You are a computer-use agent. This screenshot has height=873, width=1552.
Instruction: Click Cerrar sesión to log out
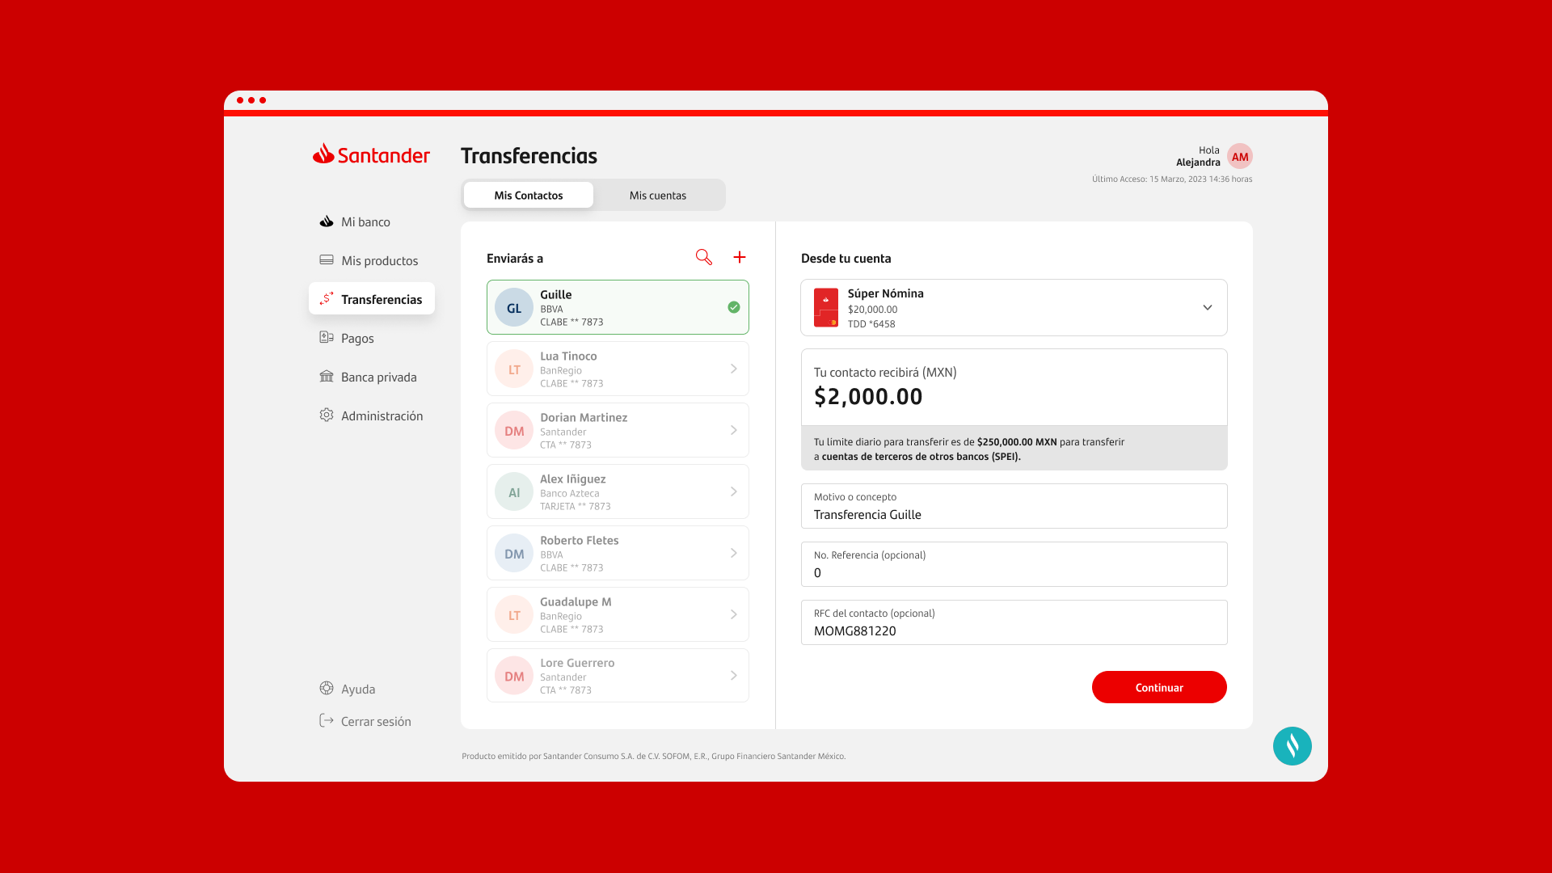[374, 721]
